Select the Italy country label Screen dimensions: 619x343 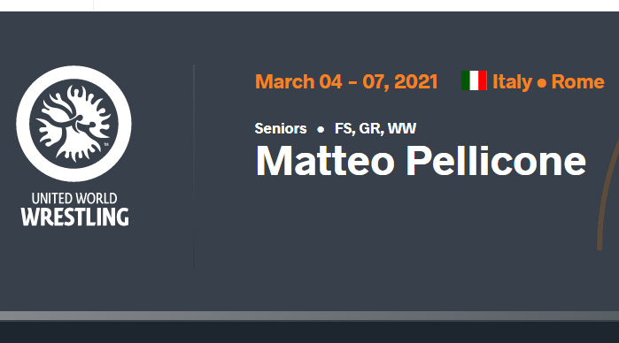pos(512,82)
